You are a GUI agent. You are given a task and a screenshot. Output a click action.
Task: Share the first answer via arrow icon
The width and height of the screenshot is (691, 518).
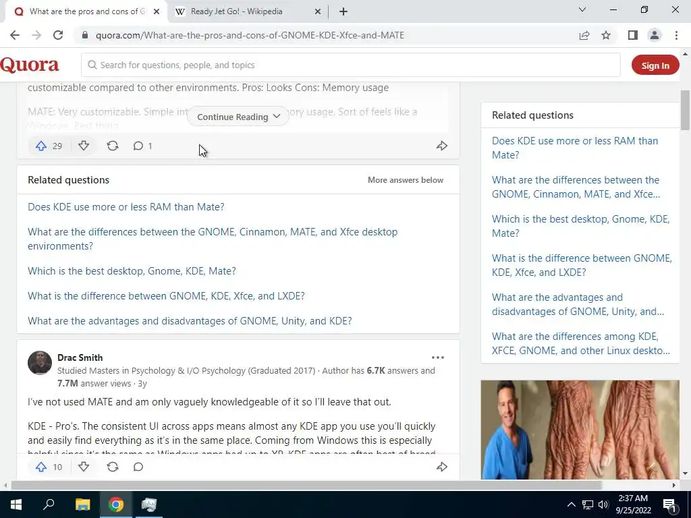click(441, 146)
